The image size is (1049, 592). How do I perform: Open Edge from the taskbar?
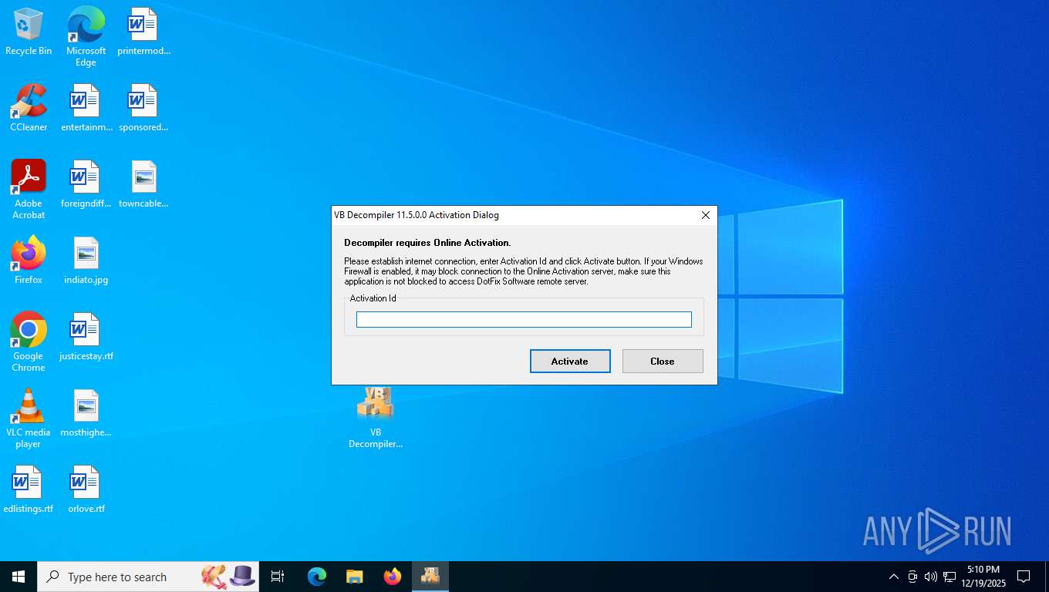(317, 577)
